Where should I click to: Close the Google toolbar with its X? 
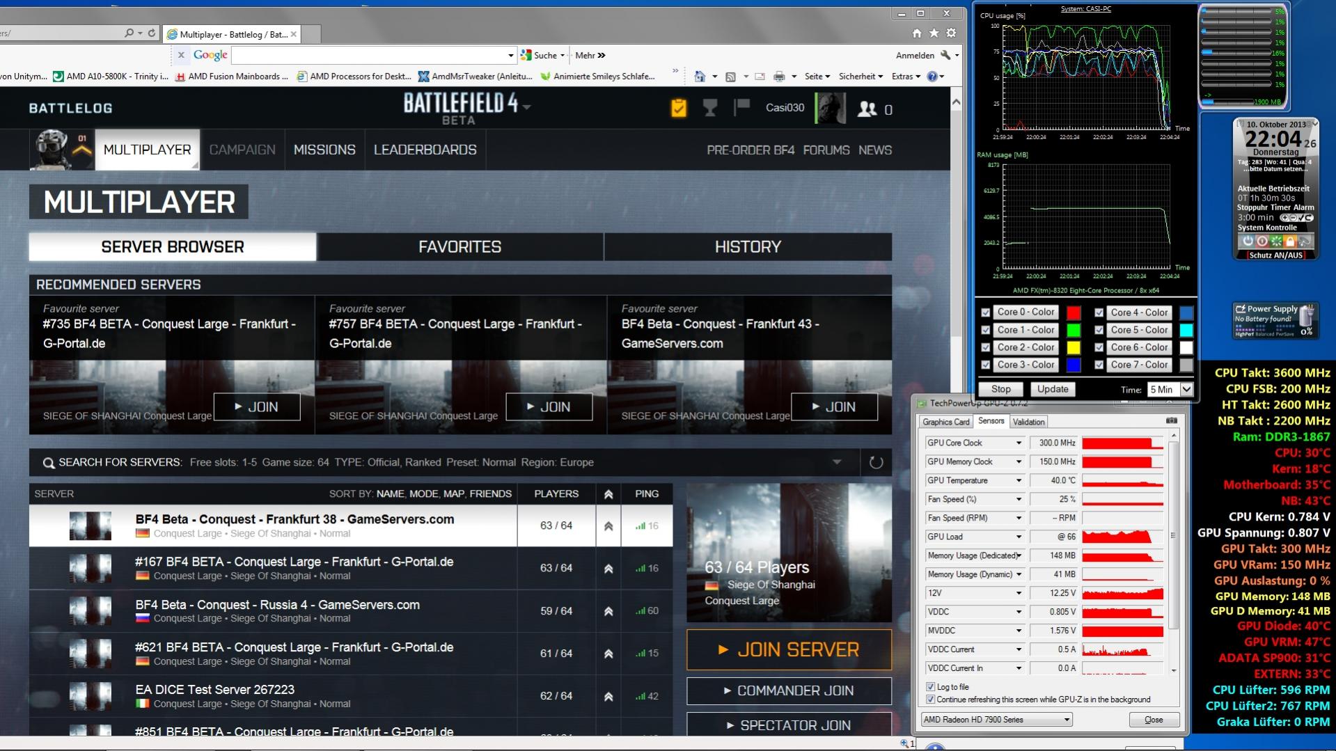[181, 55]
